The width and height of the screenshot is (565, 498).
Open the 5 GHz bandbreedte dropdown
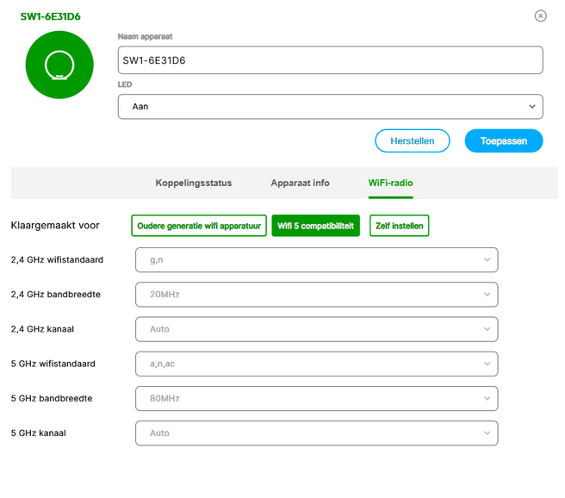tap(316, 398)
